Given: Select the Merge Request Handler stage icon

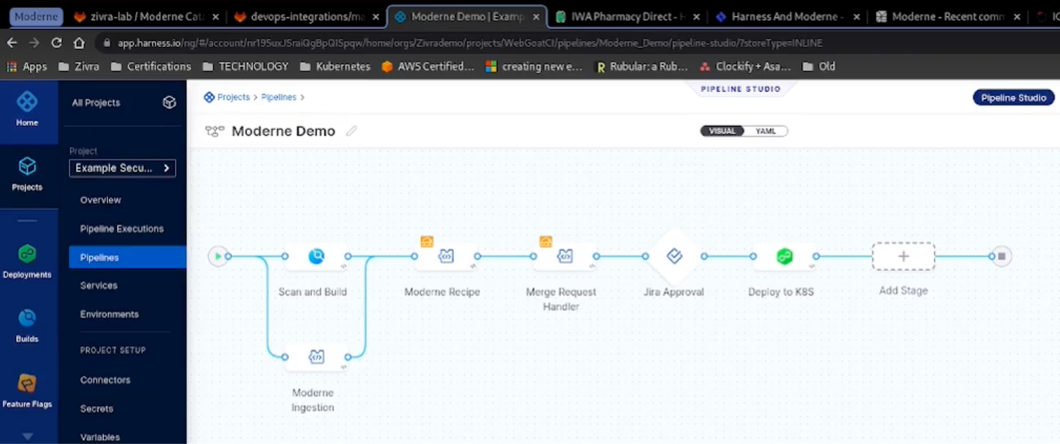Looking at the screenshot, I should [565, 256].
